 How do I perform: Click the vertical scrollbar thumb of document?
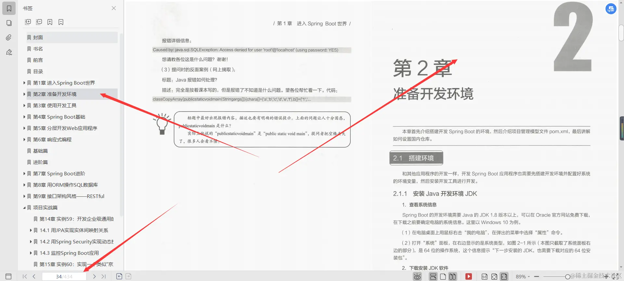coord(621,32)
